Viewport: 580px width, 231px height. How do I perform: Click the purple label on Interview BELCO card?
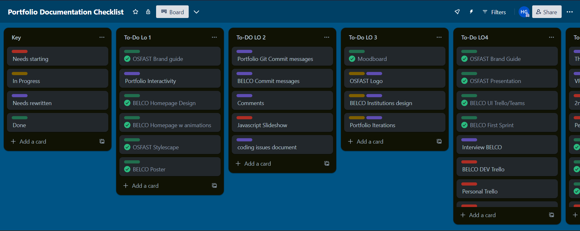click(469, 140)
